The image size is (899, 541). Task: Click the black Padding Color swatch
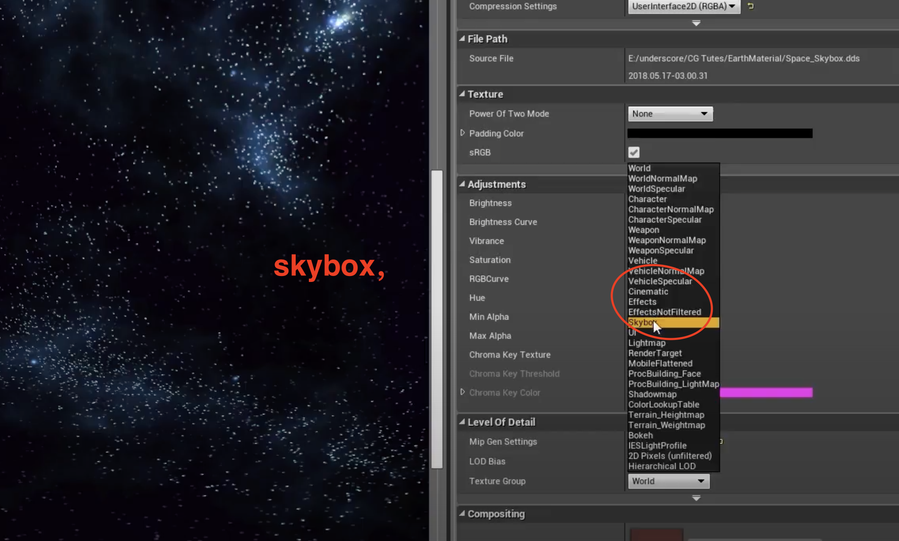719,133
